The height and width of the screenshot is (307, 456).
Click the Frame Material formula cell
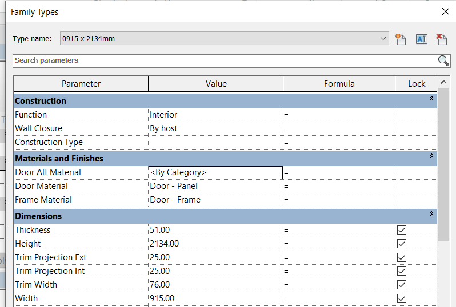339,200
